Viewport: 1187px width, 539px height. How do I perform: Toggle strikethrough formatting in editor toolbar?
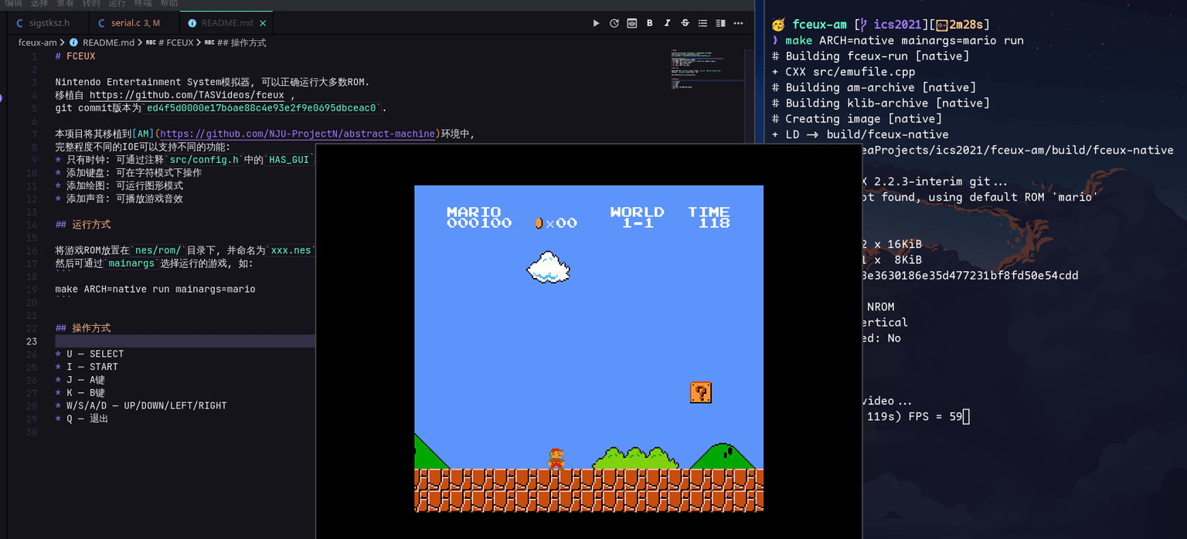point(685,23)
